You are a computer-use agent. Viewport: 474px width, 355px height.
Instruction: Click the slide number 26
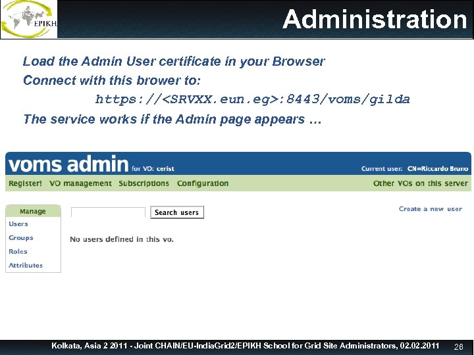coord(459,347)
